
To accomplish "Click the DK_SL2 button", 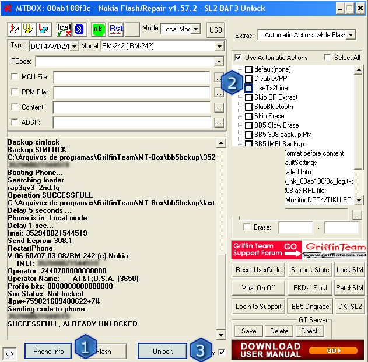I will (x=349, y=307).
